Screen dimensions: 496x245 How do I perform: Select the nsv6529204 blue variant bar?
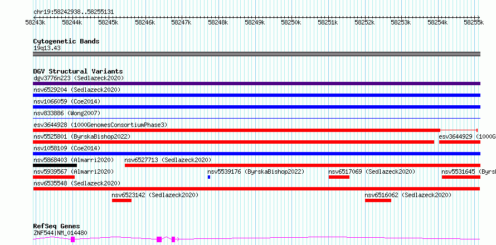[256, 95]
